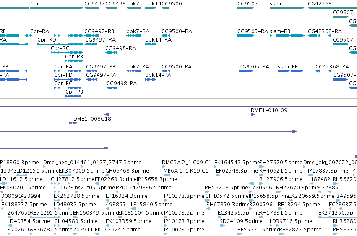The height and width of the screenshot is (236, 357).
Task: Click EST label IP17837.3prime
Action: 328,171
